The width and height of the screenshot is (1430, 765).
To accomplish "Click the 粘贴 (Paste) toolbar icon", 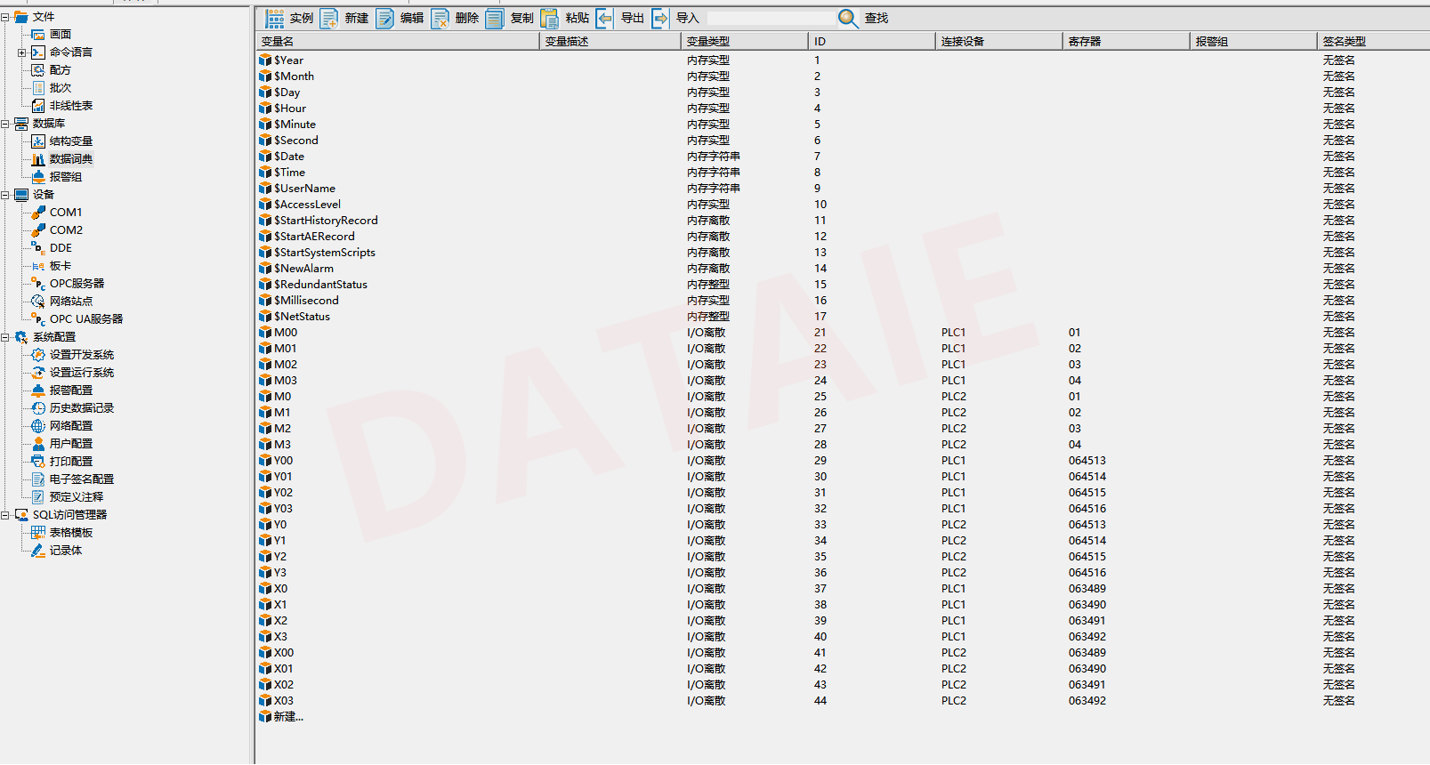I will point(550,19).
